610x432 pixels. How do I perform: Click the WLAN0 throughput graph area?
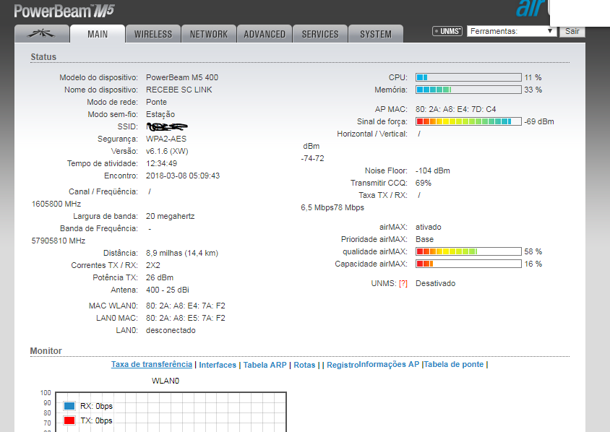[x=171, y=412]
